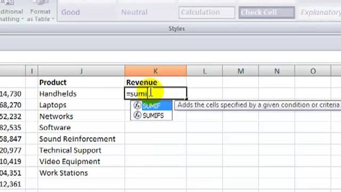341x192 pixels.
Task: Select the Sound Reinforcement cell
Action: (x=82, y=139)
